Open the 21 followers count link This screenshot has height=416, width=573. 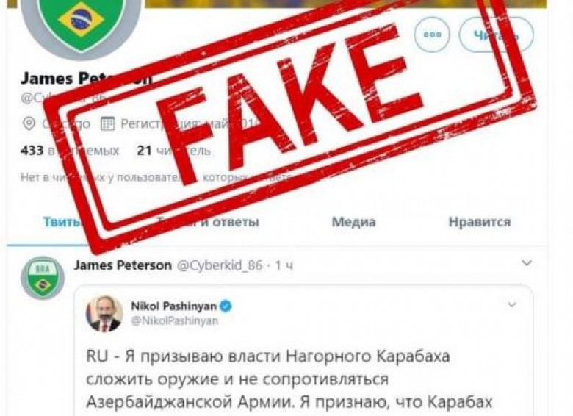173,150
